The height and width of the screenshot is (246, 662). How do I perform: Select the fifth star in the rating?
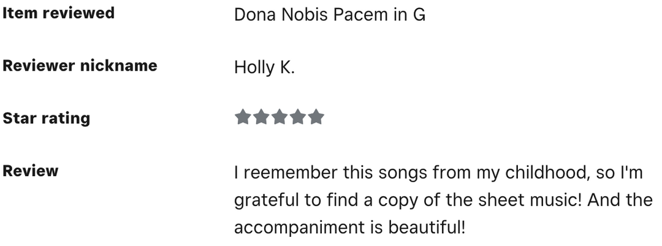[316, 117]
